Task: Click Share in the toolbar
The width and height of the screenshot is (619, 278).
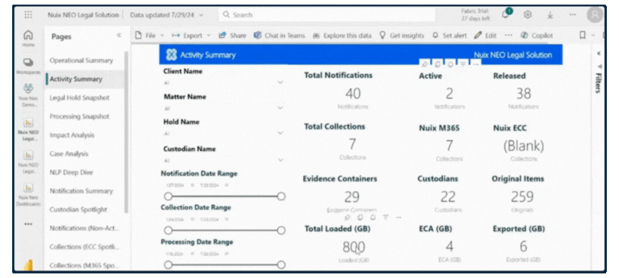Action: point(232,36)
